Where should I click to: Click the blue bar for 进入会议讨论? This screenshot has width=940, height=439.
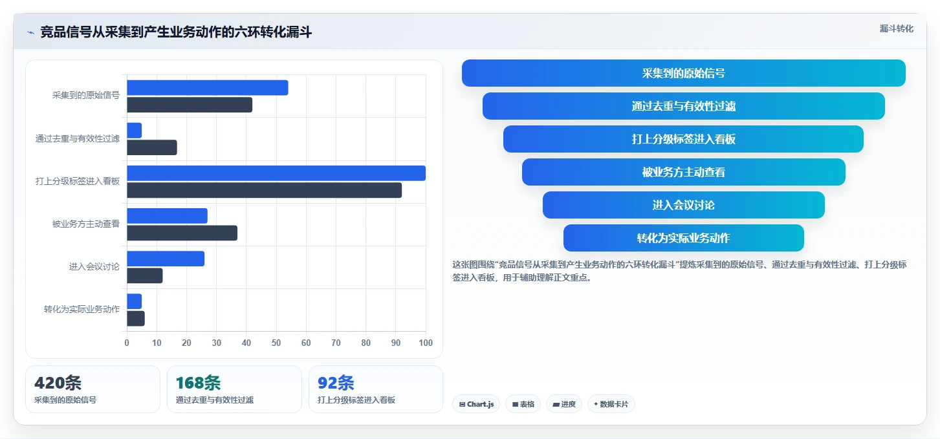[166, 259]
